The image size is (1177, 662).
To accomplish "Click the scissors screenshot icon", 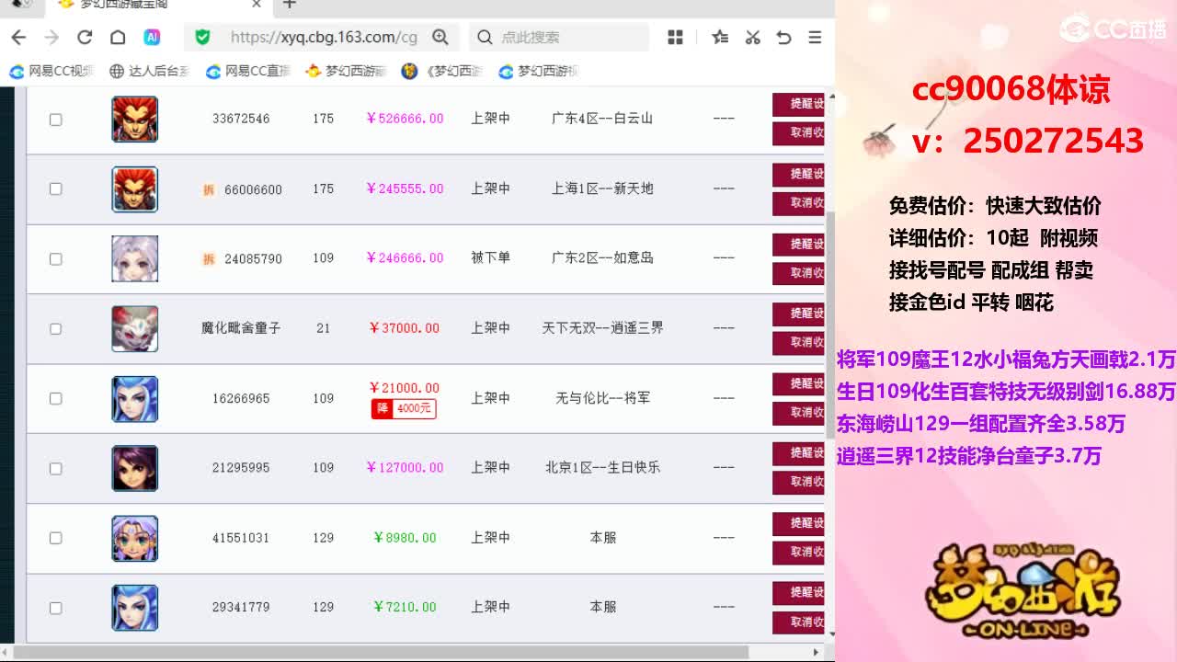I will pos(752,37).
